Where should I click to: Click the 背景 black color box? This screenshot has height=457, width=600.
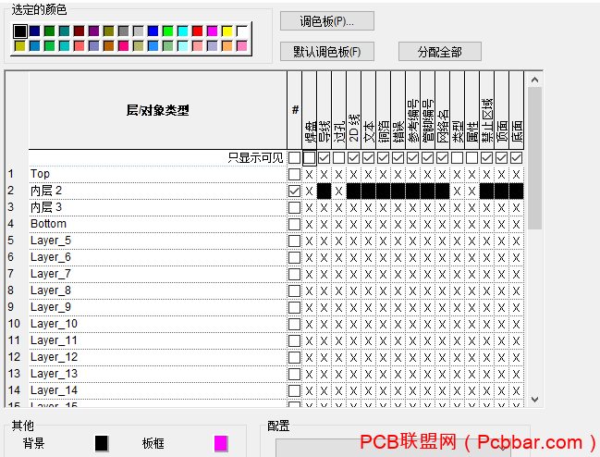tap(102, 443)
